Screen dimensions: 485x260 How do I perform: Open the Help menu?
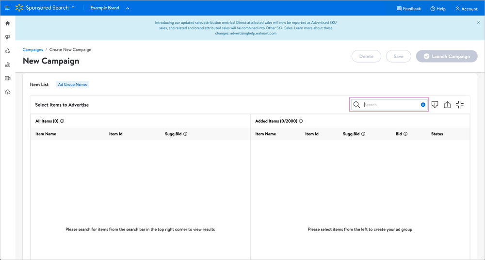pyautogui.click(x=437, y=9)
